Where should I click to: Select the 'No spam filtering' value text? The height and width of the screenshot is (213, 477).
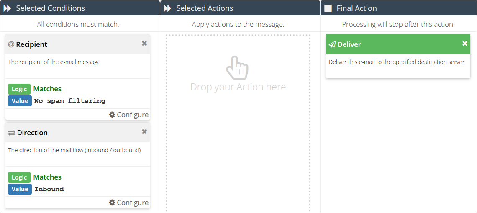(x=70, y=101)
